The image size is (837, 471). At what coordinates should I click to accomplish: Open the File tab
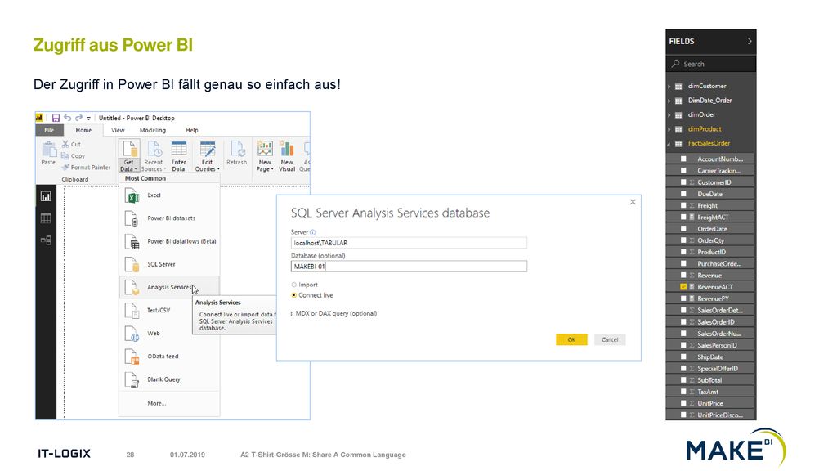[49, 130]
